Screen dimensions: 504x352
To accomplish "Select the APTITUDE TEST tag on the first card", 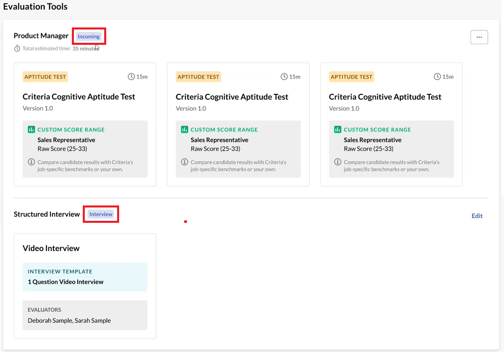I will tap(45, 77).
